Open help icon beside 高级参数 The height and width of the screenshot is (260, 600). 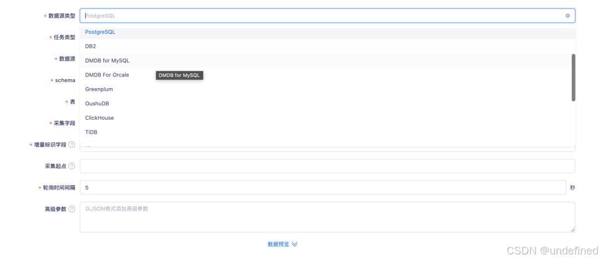pyautogui.click(x=72, y=209)
